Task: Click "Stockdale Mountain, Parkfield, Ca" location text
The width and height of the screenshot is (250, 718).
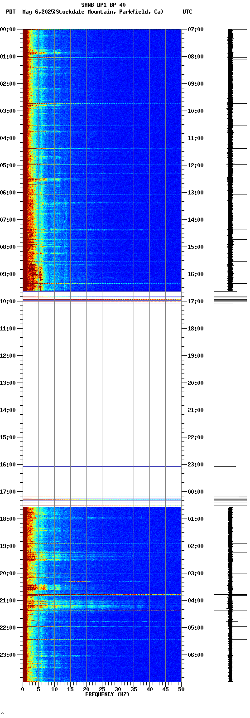Action: 109,12
